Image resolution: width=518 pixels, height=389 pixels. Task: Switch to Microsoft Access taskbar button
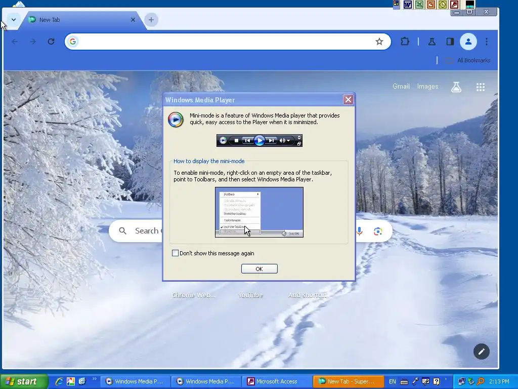[276, 381]
